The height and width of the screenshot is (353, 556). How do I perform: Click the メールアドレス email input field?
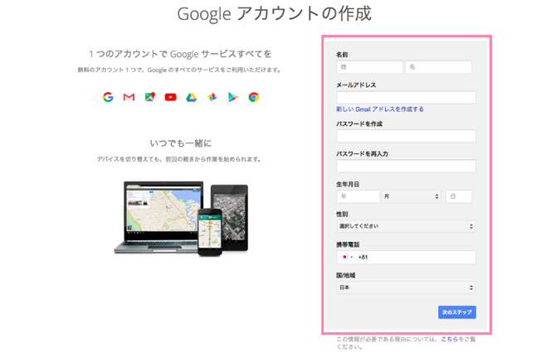pyautogui.click(x=406, y=98)
